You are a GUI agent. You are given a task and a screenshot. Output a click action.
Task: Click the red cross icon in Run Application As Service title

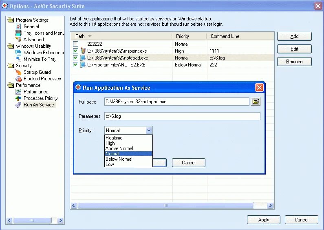pyautogui.click(x=78, y=87)
